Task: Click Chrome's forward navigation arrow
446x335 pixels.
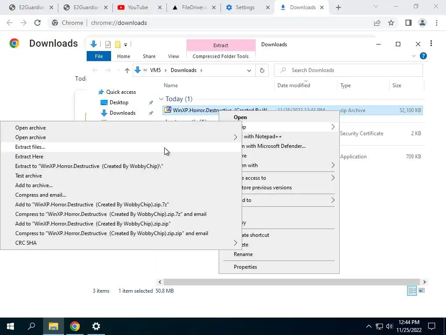Action: pyautogui.click(x=24, y=23)
